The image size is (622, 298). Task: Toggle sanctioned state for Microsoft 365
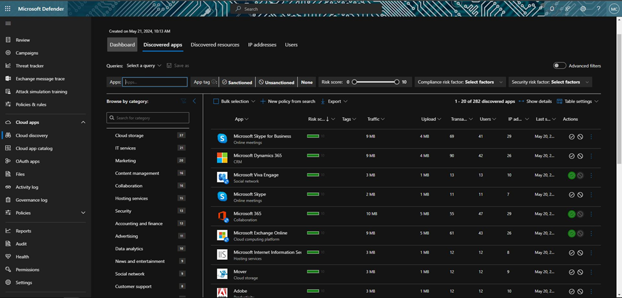click(x=572, y=214)
